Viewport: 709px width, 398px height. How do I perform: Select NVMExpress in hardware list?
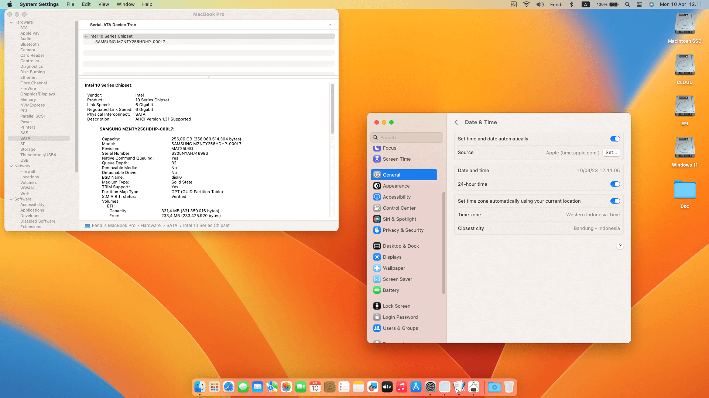point(32,105)
